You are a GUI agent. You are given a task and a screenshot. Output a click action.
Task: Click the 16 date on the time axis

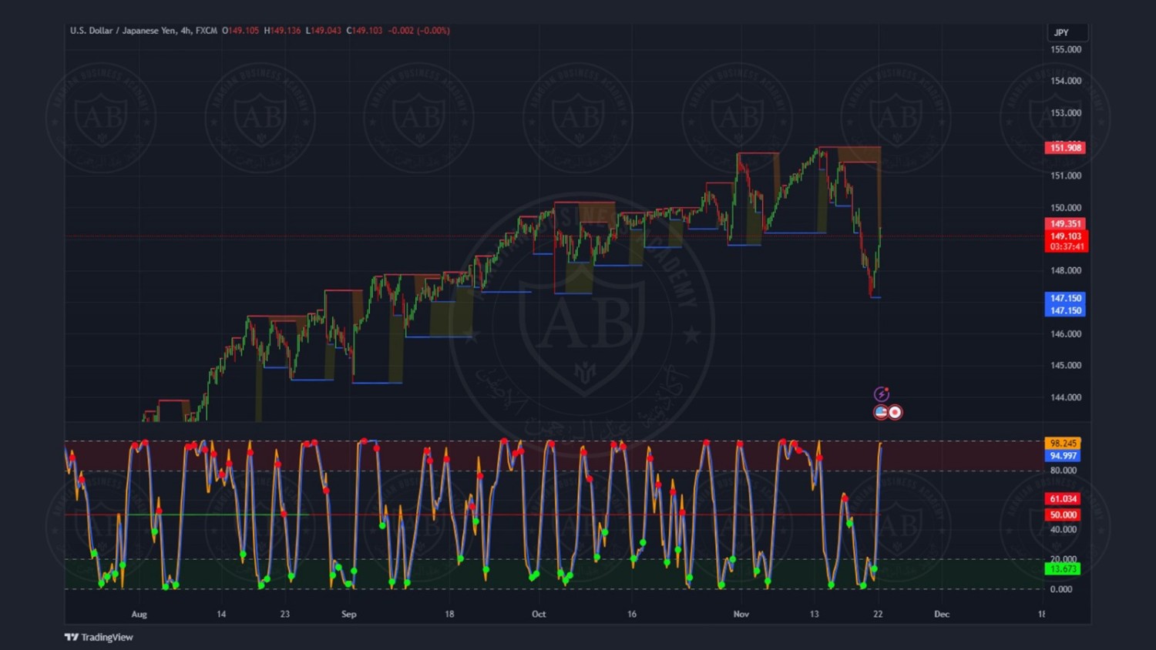632,615
